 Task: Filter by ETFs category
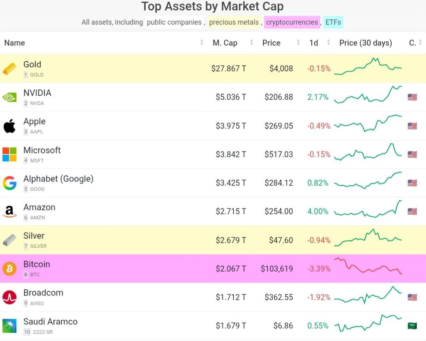[333, 22]
